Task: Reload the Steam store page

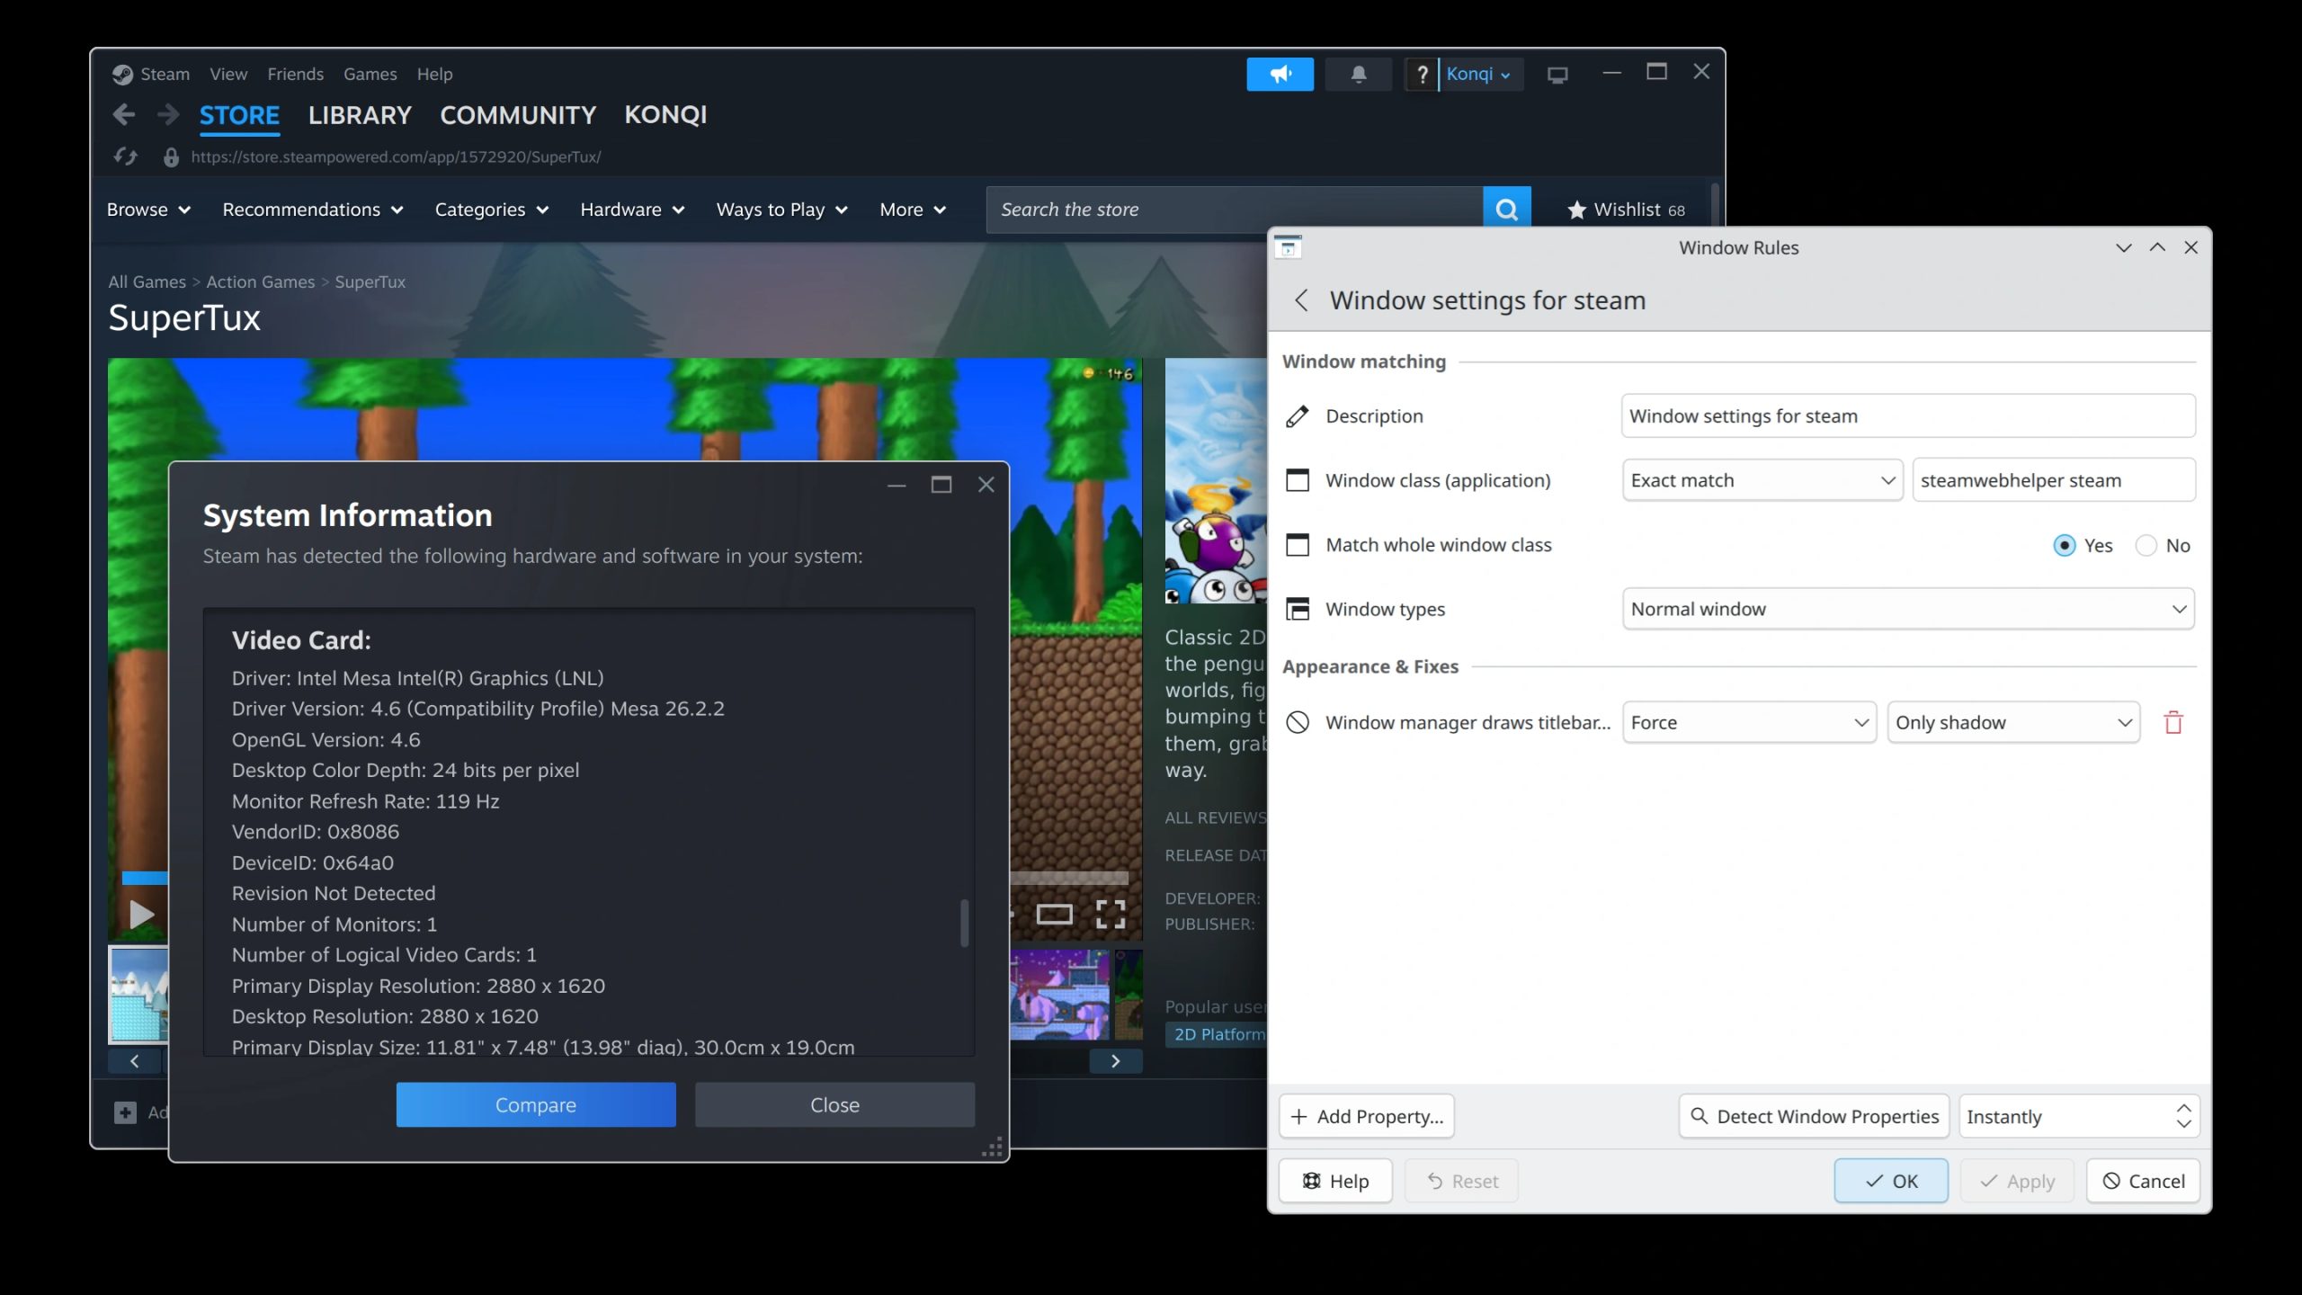Action: pyautogui.click(x=126, y=156)
